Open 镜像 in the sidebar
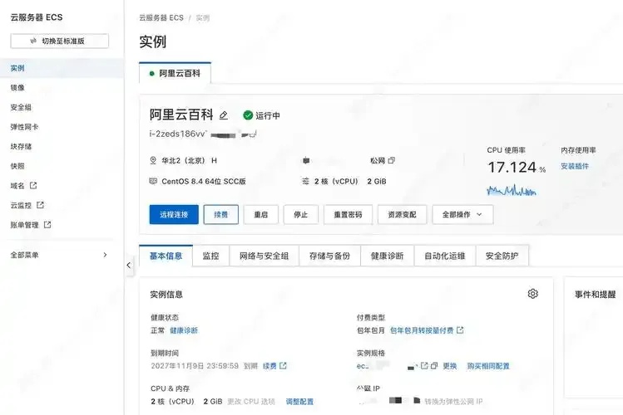The height and width of the screenshot is (415, 623). pos(17,88)
